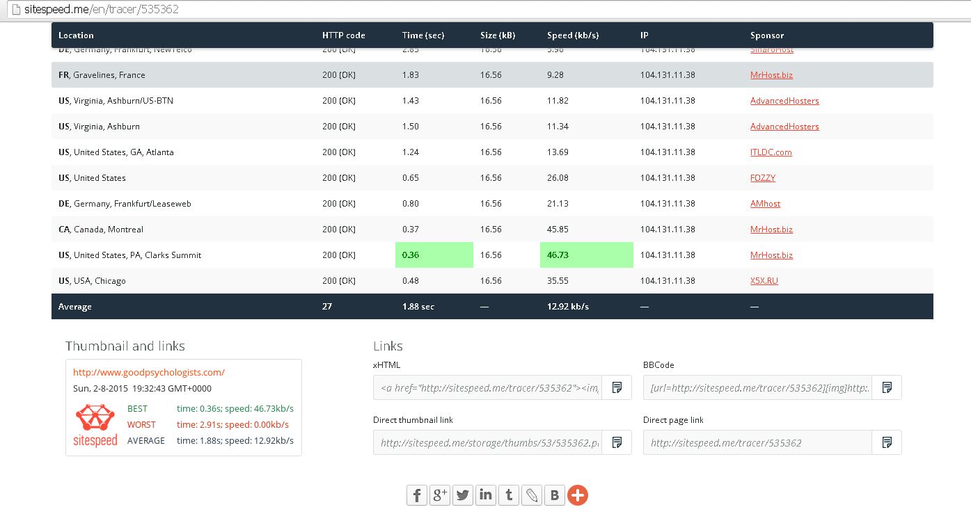The width and height of the screenshot is (971, 514).
Task: Click the Speed (kb/s) column header
Action: point(573,35)
